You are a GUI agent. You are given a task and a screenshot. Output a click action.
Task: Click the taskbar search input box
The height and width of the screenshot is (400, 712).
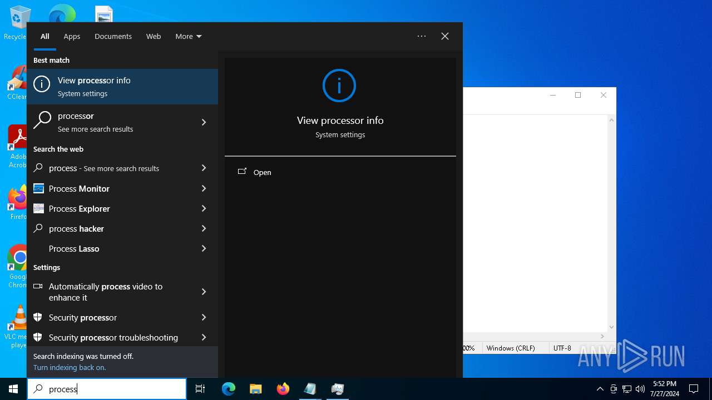pyautogui.click(x=107, y=389)
